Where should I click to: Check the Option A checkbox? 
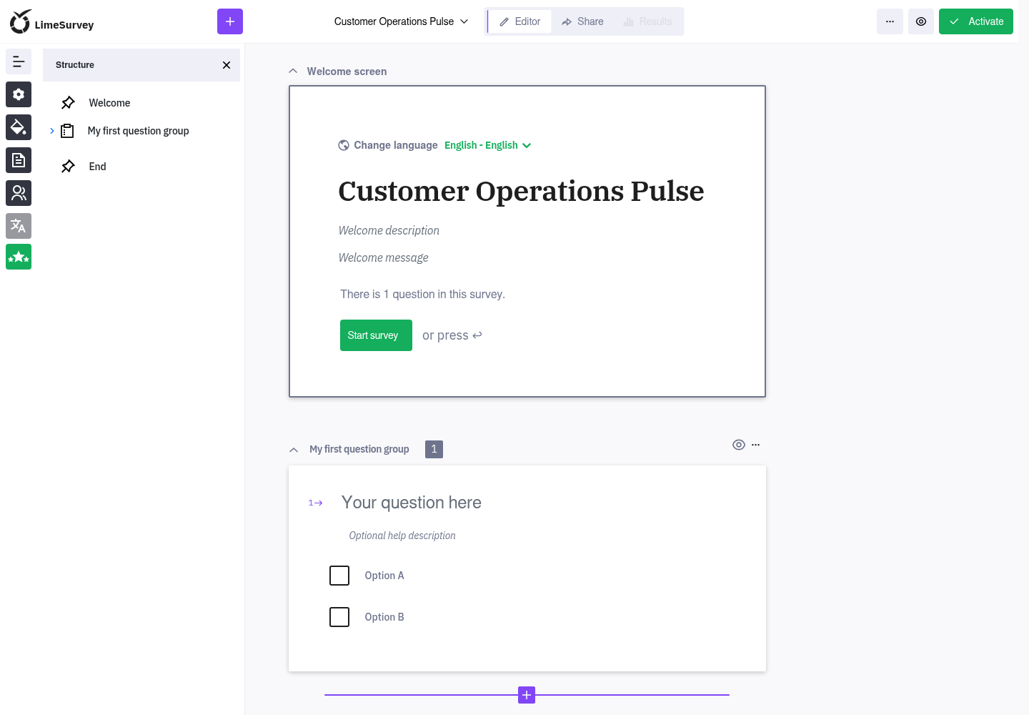[x=339, y=576]
